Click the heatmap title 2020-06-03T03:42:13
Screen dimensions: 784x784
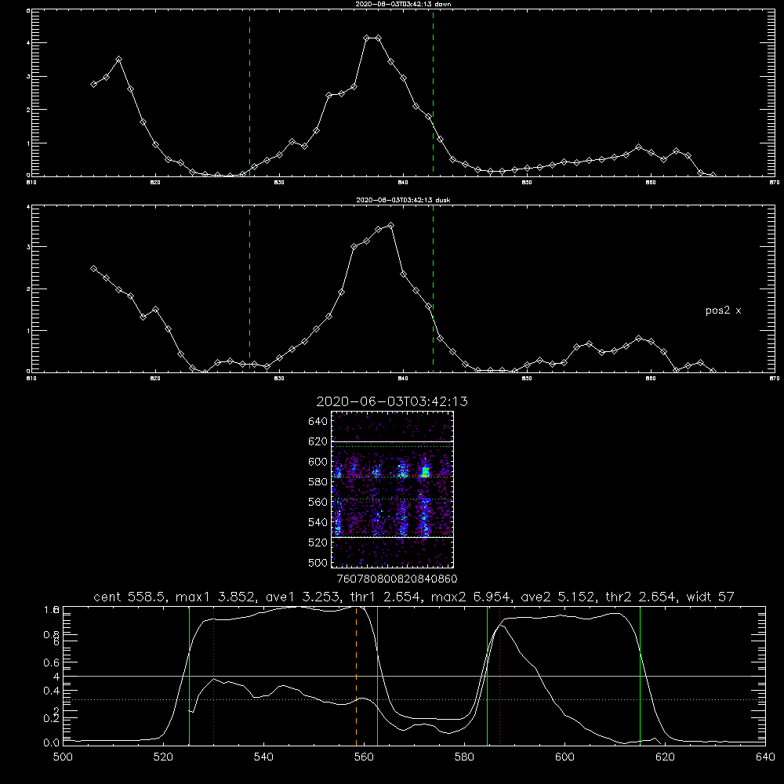tap(392, 401)
